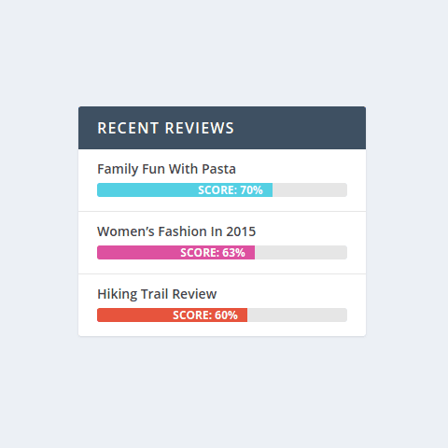Open the Hiking Trail Review link
Viewport: 448px width, 448px height.
[x=157, y=294]
